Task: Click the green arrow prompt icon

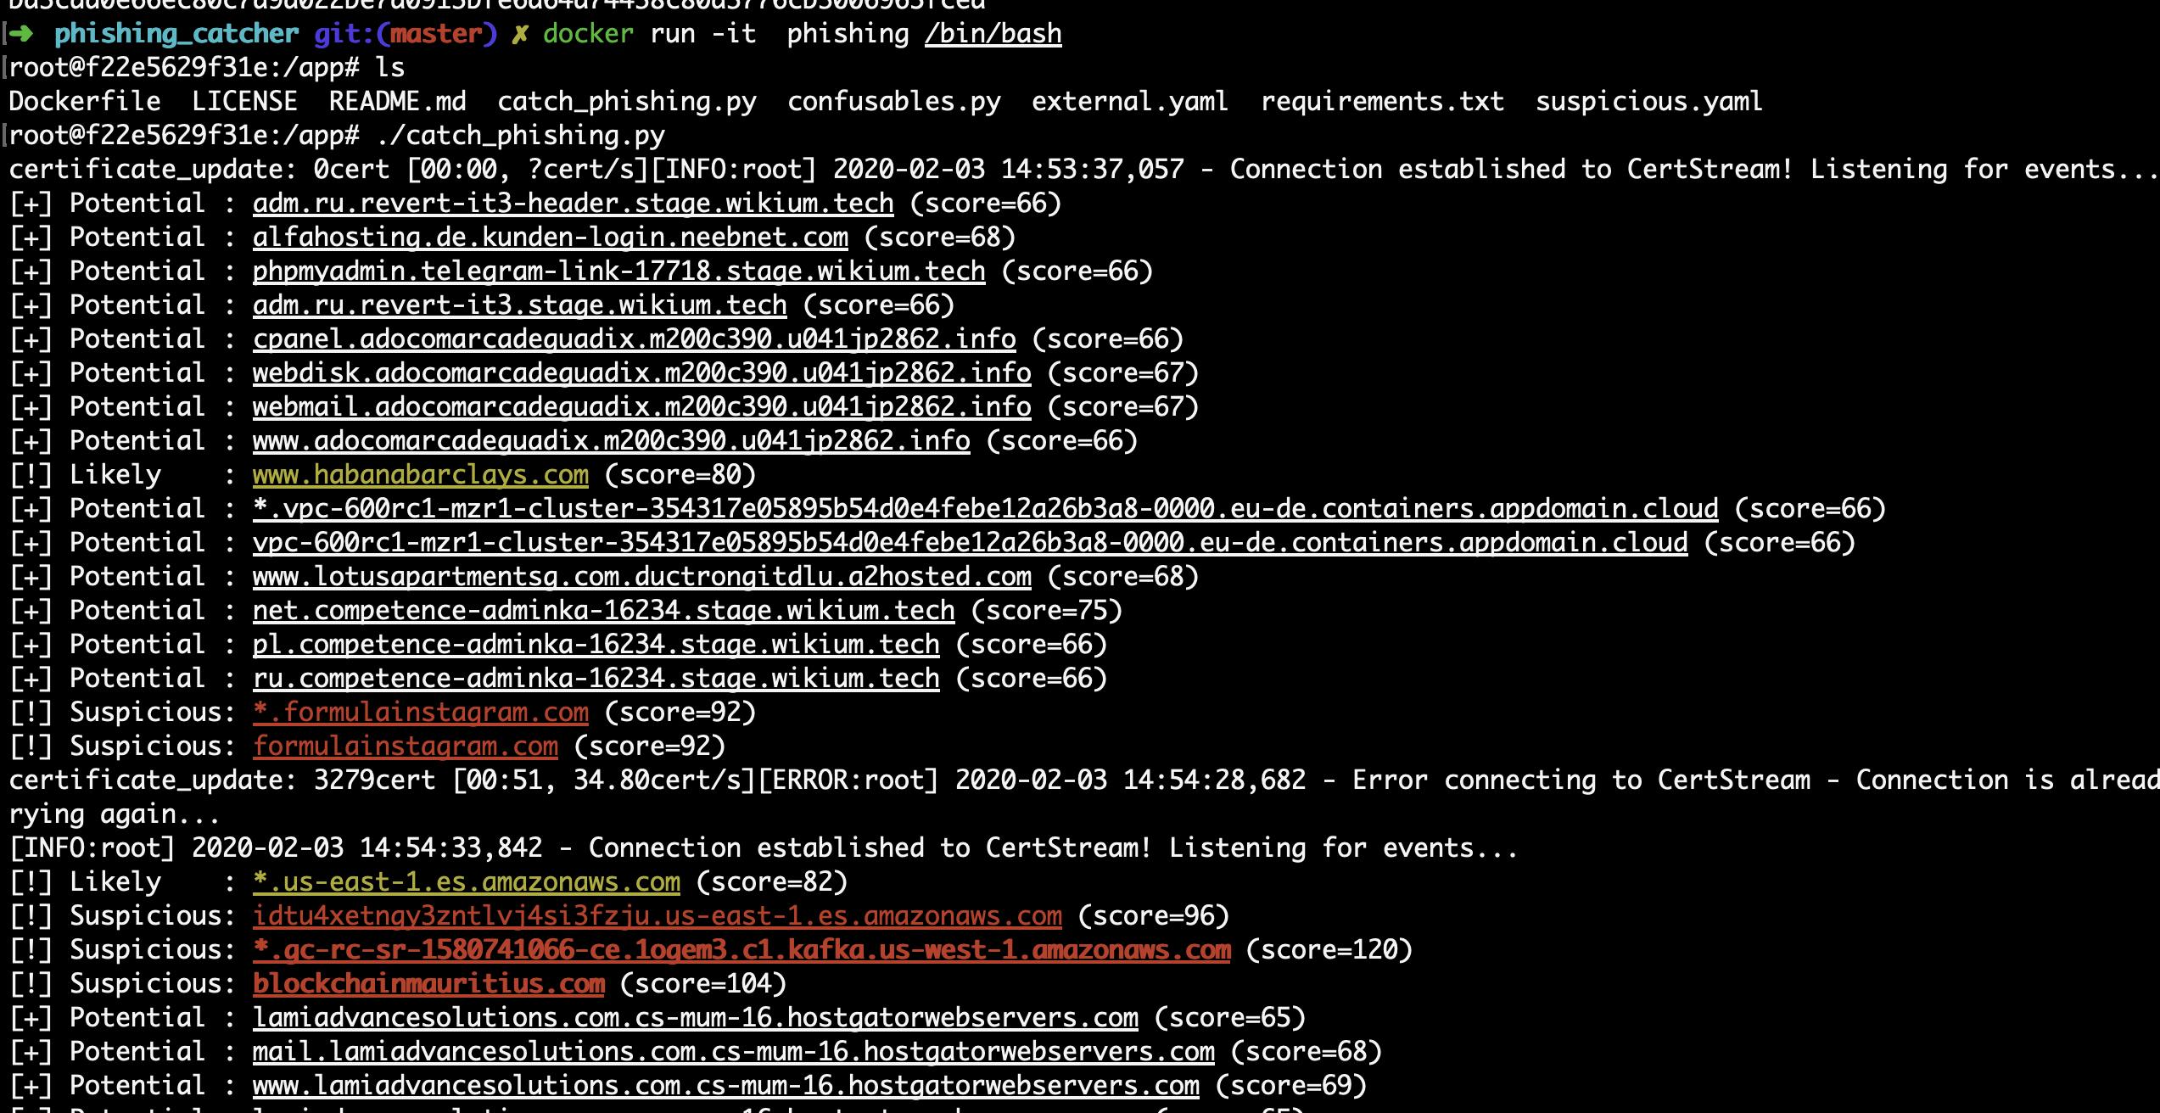Action: click(20, 34)
